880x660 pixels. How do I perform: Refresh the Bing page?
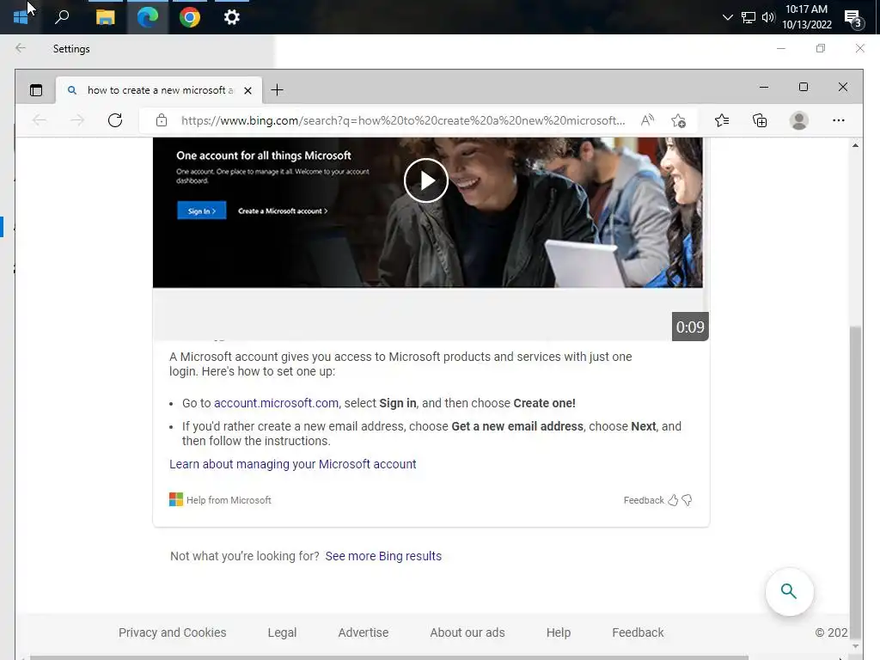click(115, 120)
